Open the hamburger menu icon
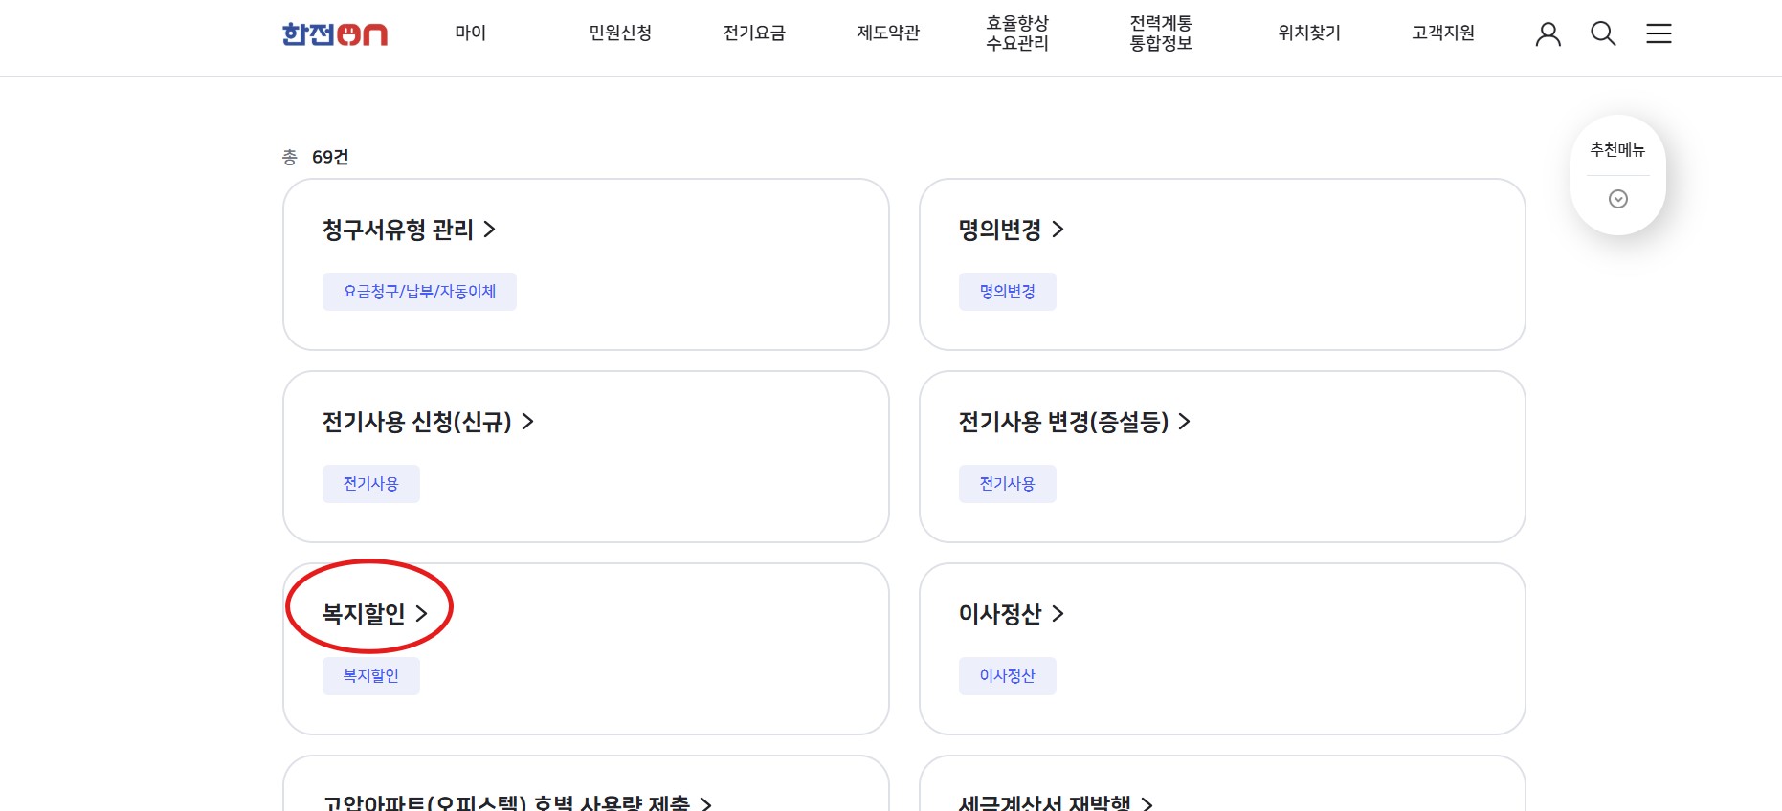This screenshot has height=811, width=1782. pyautogui.click(x=1659, y=33)
